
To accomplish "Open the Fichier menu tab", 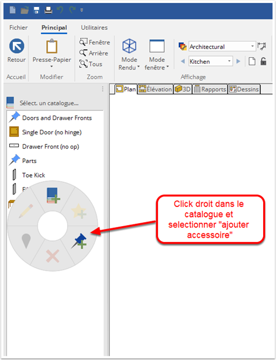I will point(18,27).
